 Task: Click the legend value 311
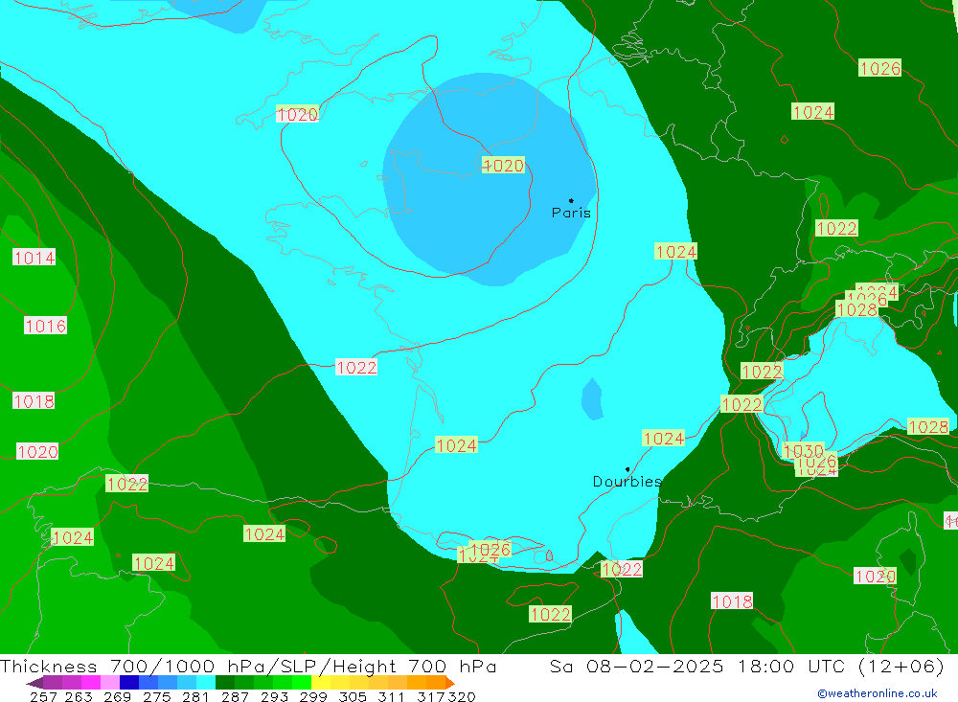pos(391,696)
